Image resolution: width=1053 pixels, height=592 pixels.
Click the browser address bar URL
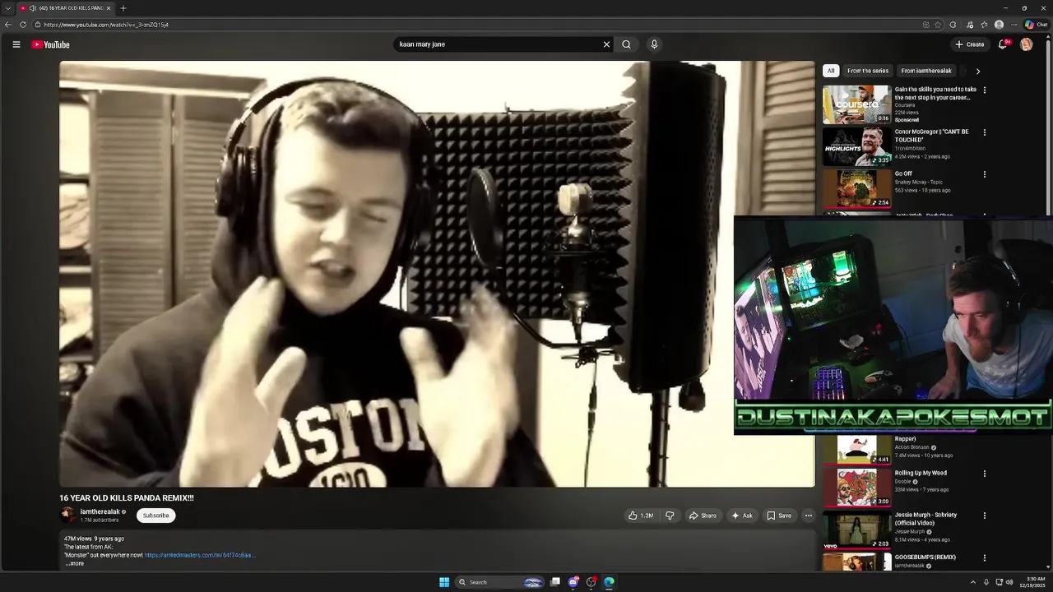(106, 25)
